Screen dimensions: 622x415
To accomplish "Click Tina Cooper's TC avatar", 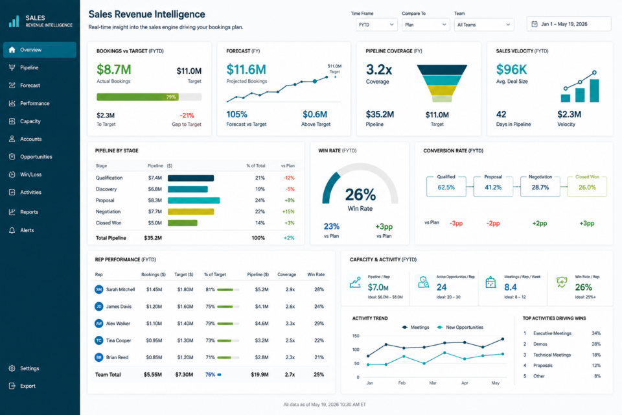I will coord(98,340).
